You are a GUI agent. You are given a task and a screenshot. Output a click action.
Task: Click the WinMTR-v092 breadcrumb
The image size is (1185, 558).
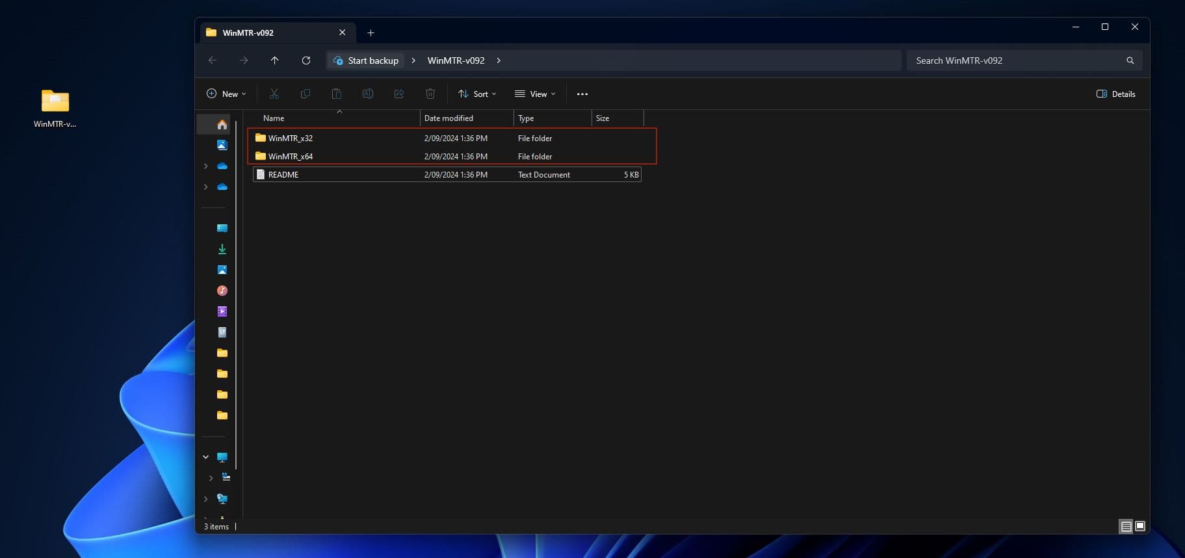pos(456,60)
